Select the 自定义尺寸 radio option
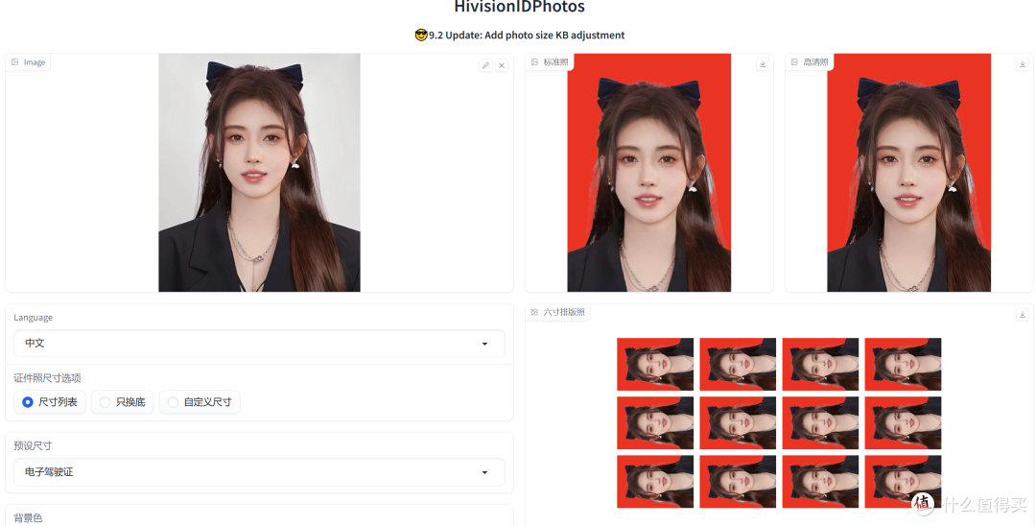The image size is (1036, 526). point(200,402)
